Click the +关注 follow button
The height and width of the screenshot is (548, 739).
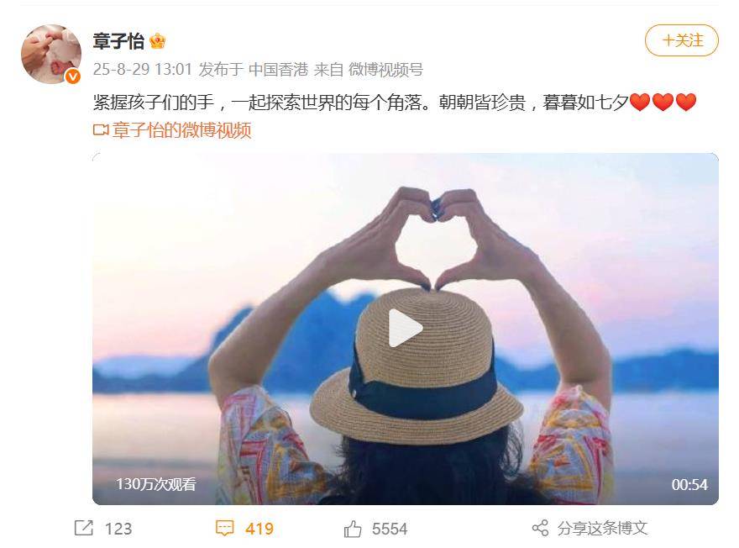(681, 40)
